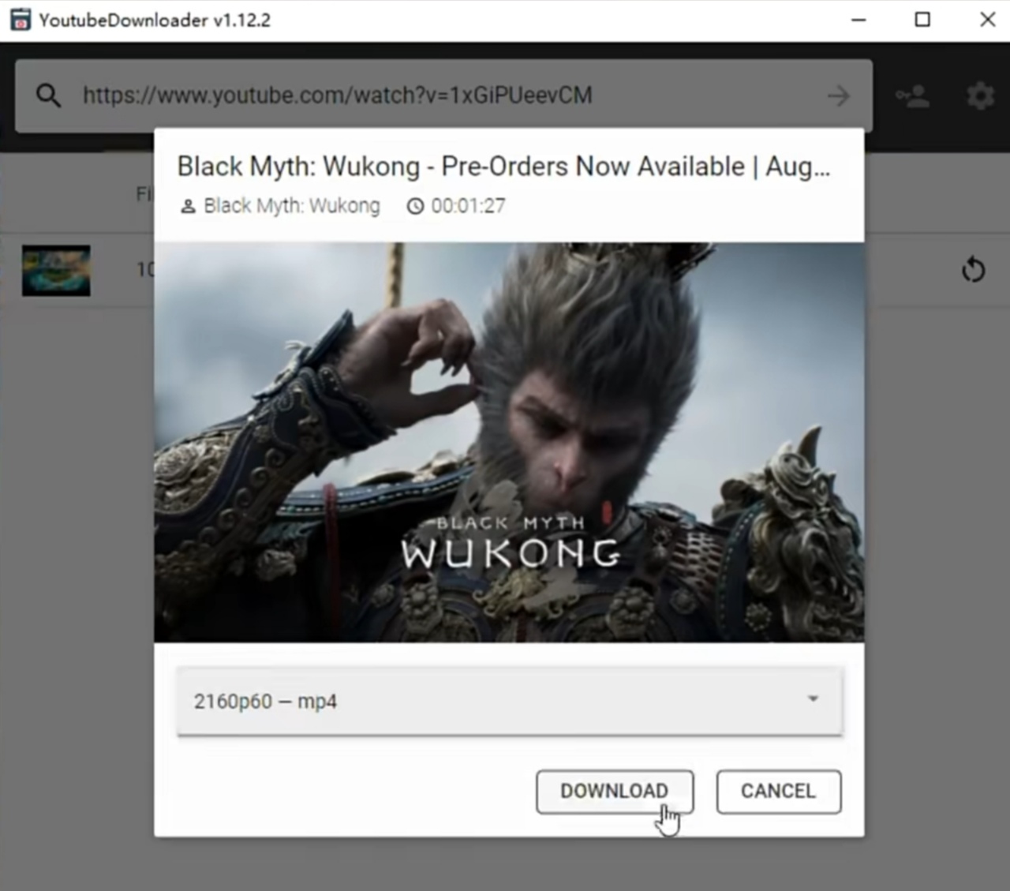Image resolution: width=1010 pixels, height=891 pixels.
Task: Click the video title in the dialog
Action: click(x=503, y=167)
